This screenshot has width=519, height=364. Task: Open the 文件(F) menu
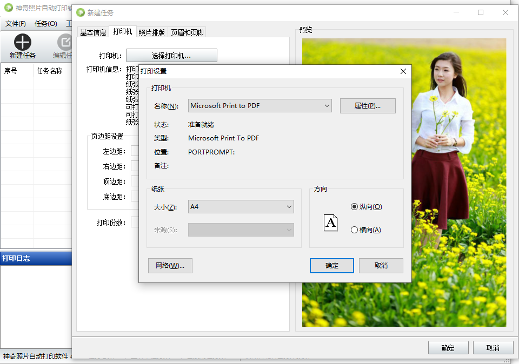tap(16, 23)
